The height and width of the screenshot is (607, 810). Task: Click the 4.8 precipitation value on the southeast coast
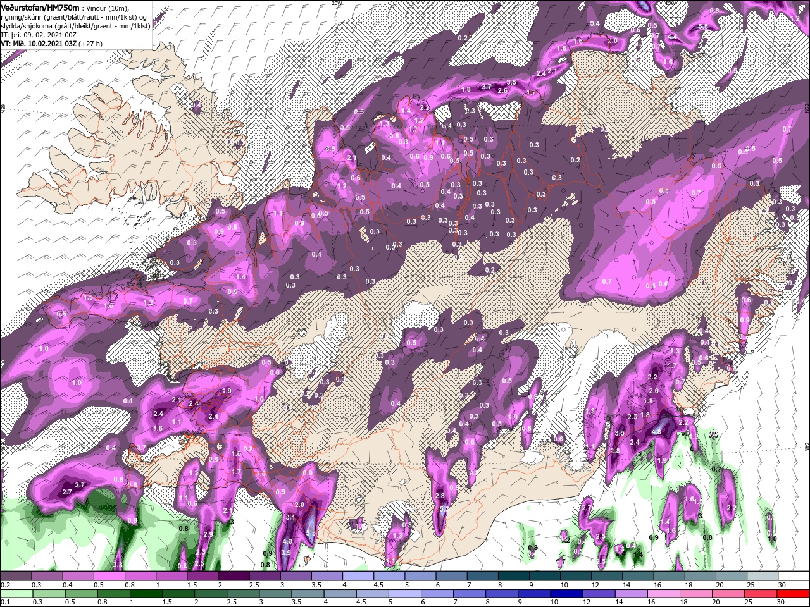[x=656, y=432]
